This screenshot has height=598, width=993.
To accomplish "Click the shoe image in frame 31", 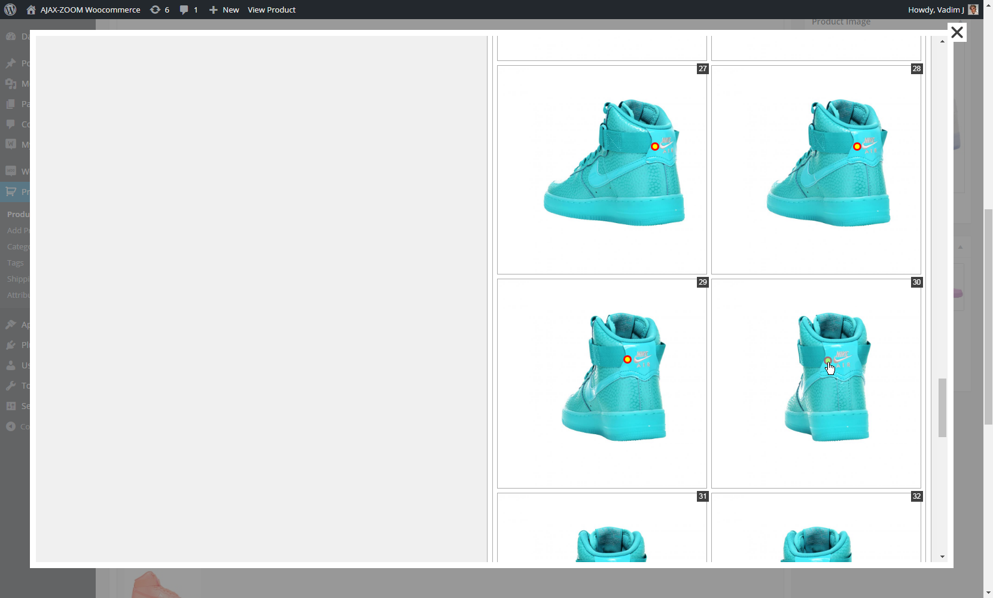I will coord(611,544).
